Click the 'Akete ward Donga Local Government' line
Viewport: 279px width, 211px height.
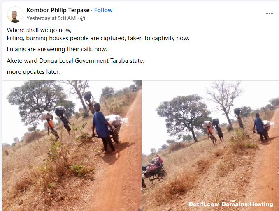(76, 61)
